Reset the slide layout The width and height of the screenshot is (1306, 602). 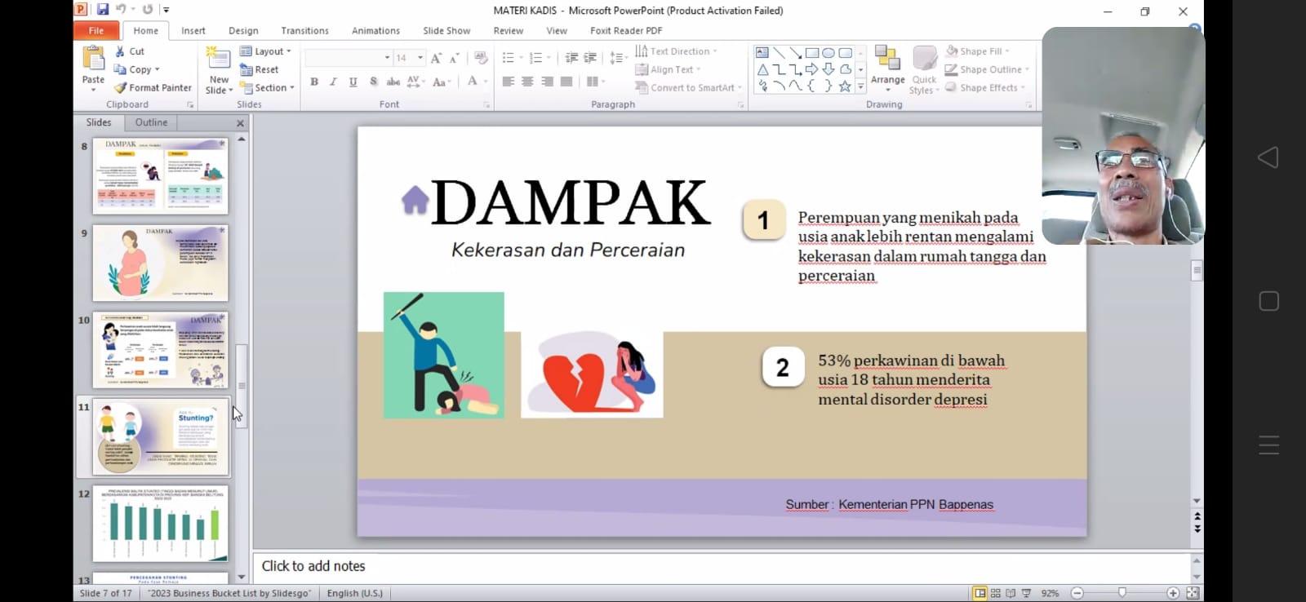tap(260, 69)
